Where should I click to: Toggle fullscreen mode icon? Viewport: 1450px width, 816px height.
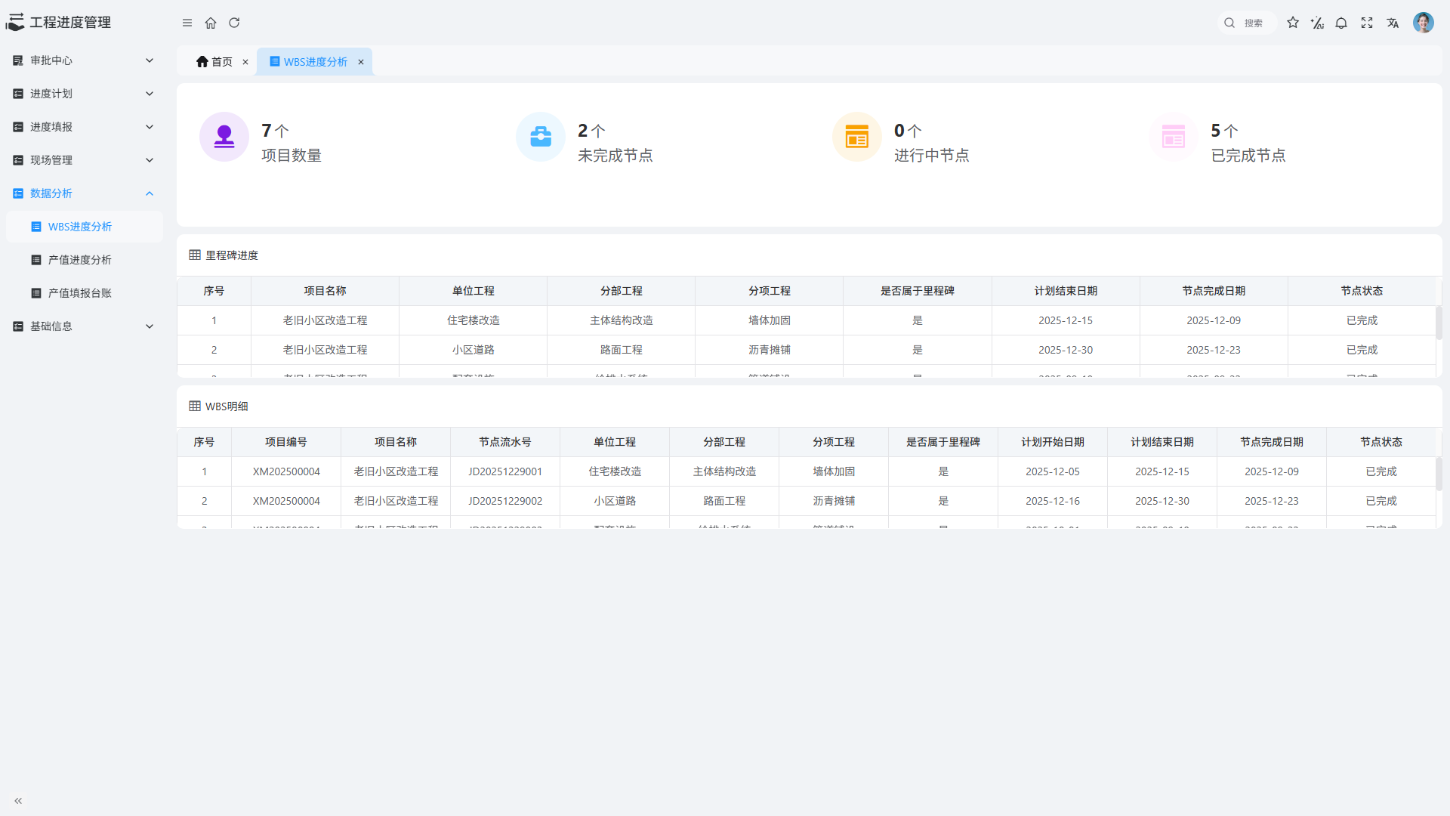1367,23
